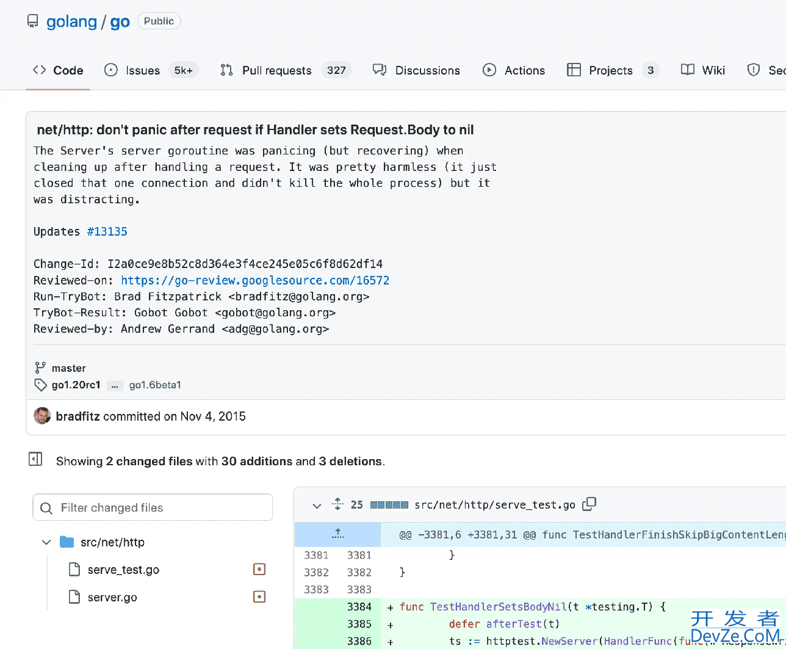Viewport: 786px width, 649px height.
Task: Click the modified-file indicator icon for serve_test.go
Action: point(259,569)
